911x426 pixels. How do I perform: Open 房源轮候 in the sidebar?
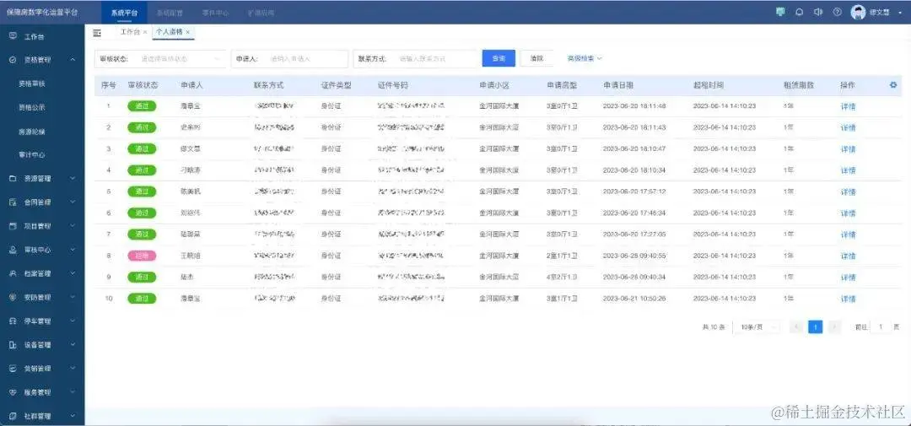[32, 132]
